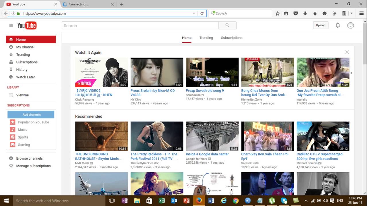The image size is (367, 206).
Task: Click Browse channels link
Action: tap(29, 158)
